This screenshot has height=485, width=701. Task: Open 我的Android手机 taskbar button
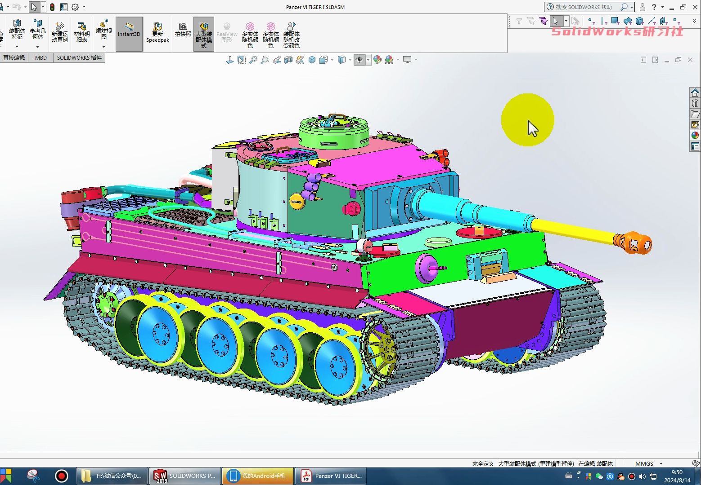tap(258, 476)
